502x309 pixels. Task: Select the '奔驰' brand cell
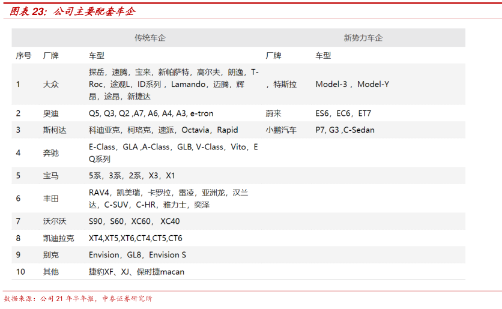[x=51, y=153]
